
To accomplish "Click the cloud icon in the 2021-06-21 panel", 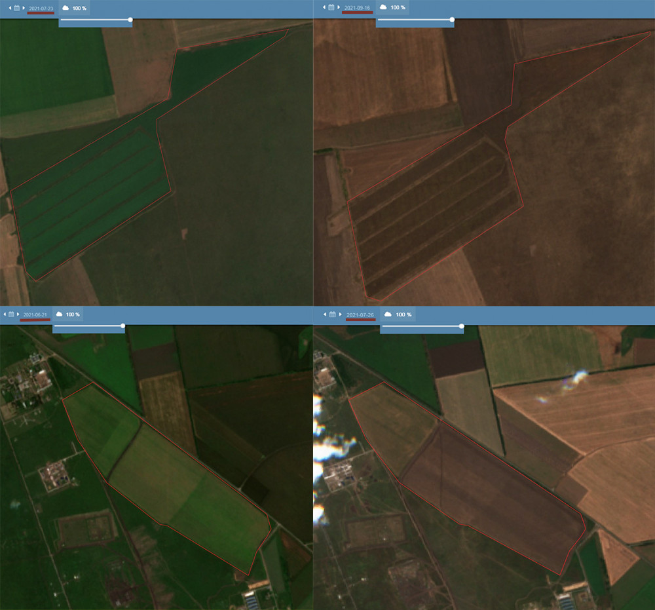I will pyautogui.click(x=59, y=315).
